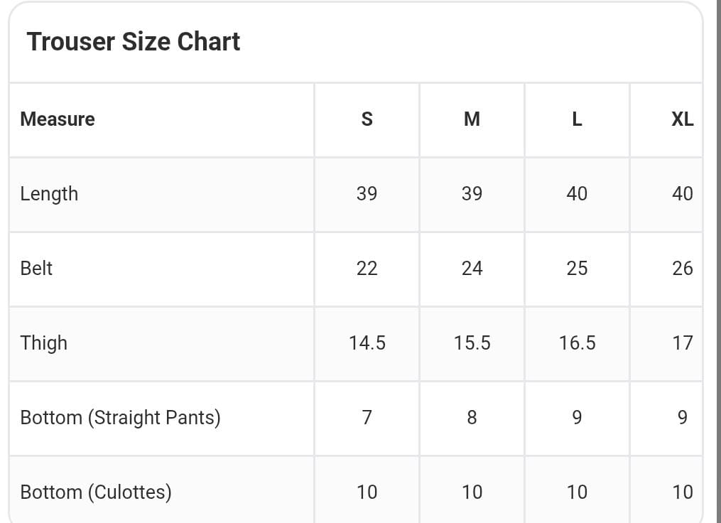Click the Bottom (Straight Pants) row label
The image size is (721, 523).
[120, 417]
